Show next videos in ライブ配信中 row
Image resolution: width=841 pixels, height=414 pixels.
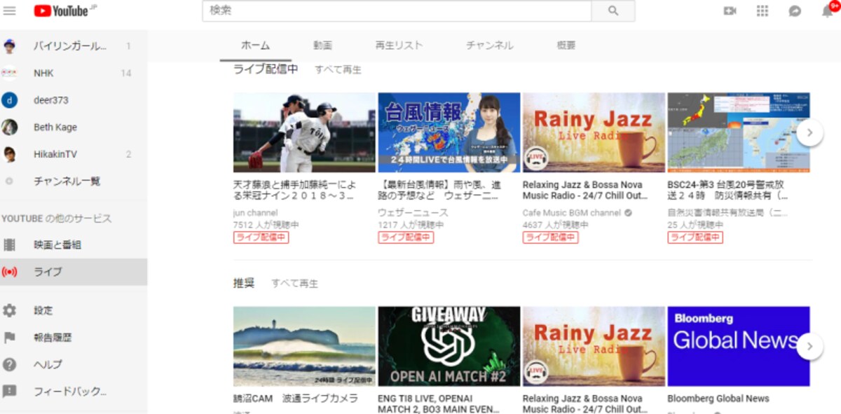[x=809, y=132]
